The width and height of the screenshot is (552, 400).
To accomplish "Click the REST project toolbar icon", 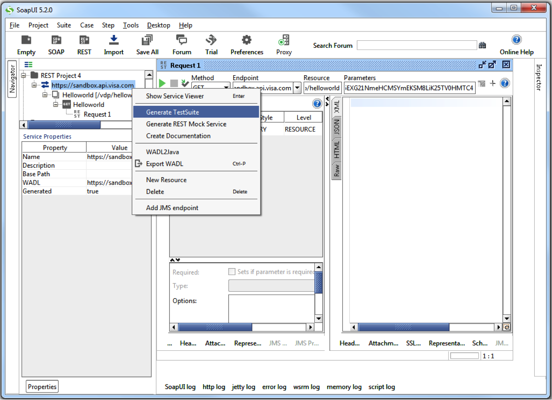I will pos(84,40).
